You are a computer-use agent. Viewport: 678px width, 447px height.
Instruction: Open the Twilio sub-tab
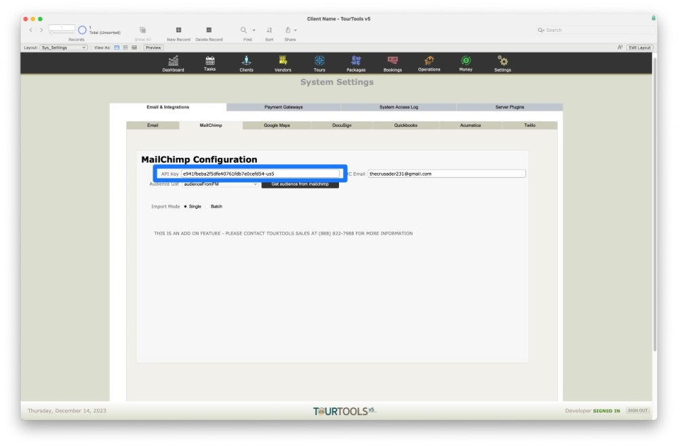coord(530,125)
